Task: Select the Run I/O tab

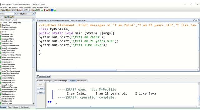Action: coord(72,81)
